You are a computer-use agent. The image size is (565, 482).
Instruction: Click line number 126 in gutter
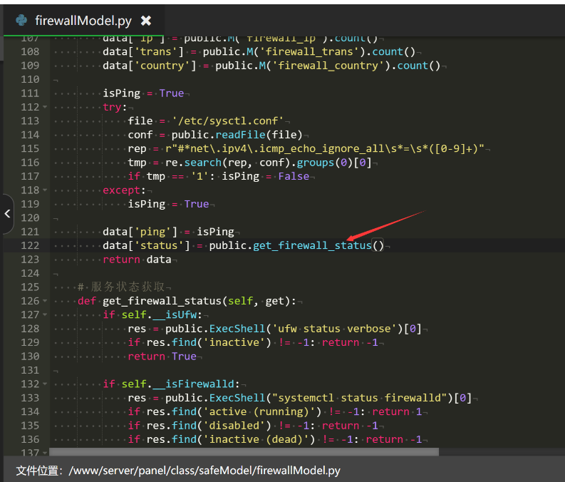click(x=30, y=301)
